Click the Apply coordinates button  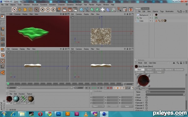pyautogui.click(x=127, y=106)
